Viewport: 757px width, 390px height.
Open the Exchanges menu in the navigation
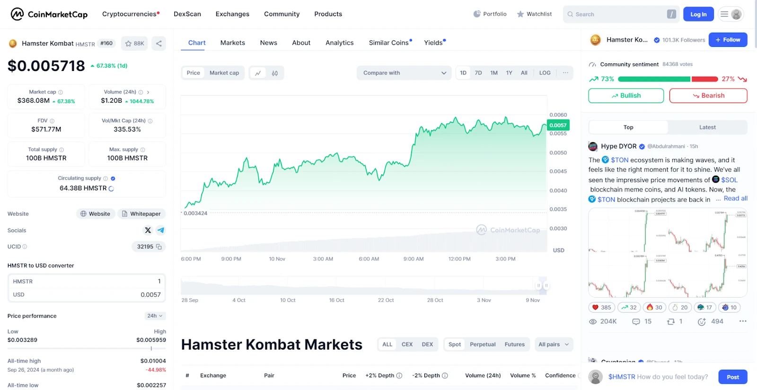[x=232, y=14]
